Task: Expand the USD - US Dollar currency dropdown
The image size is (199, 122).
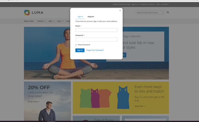Action: click(163, 4)
